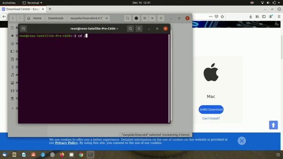Viewport: 283px width, 159px height.
Task: Open Activities overview
Action: tap(9, 3)
